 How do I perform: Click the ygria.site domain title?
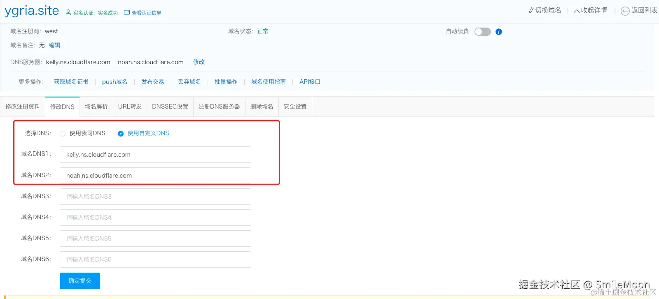point(32,11)
